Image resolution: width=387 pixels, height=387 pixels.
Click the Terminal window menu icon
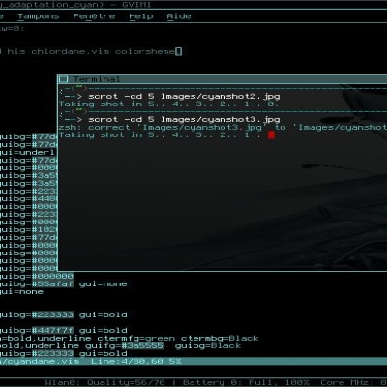(x=64, y=79)
